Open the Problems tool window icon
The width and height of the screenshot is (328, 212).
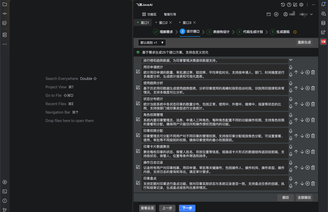point(5,201)
